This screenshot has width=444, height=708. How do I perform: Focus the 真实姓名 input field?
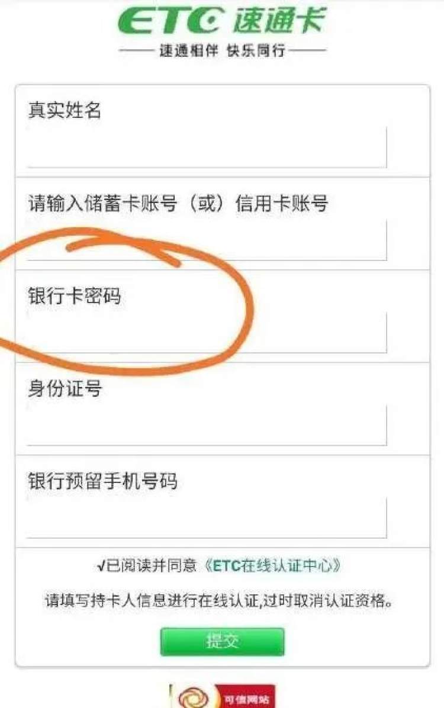[207, 147]
